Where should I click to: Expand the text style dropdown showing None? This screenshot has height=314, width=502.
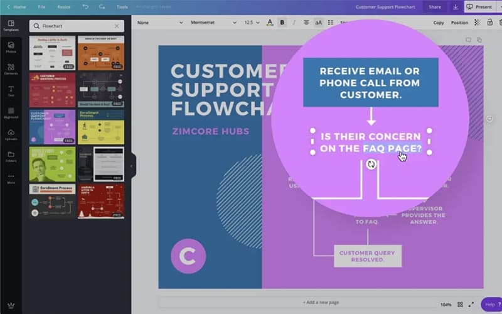click(159, 23)
